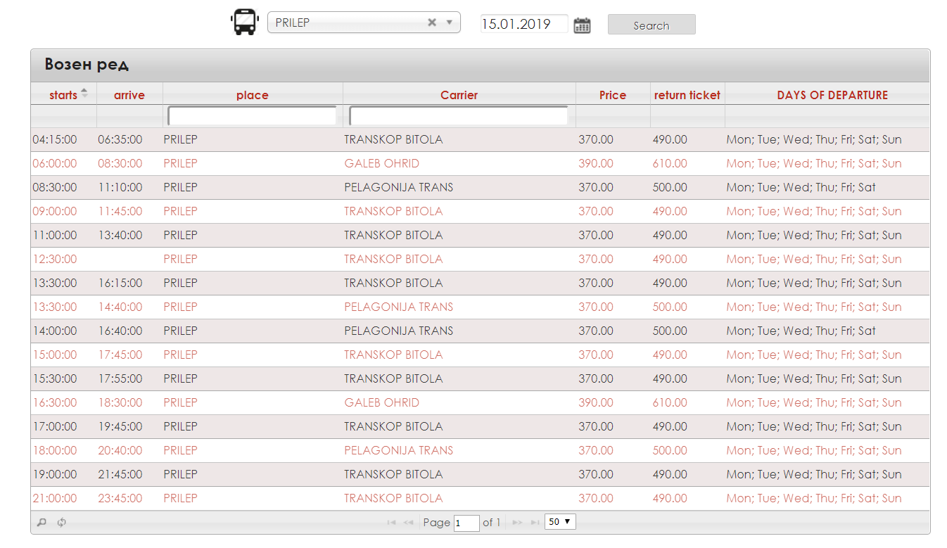Go to the previous page

tap(408, 523)
